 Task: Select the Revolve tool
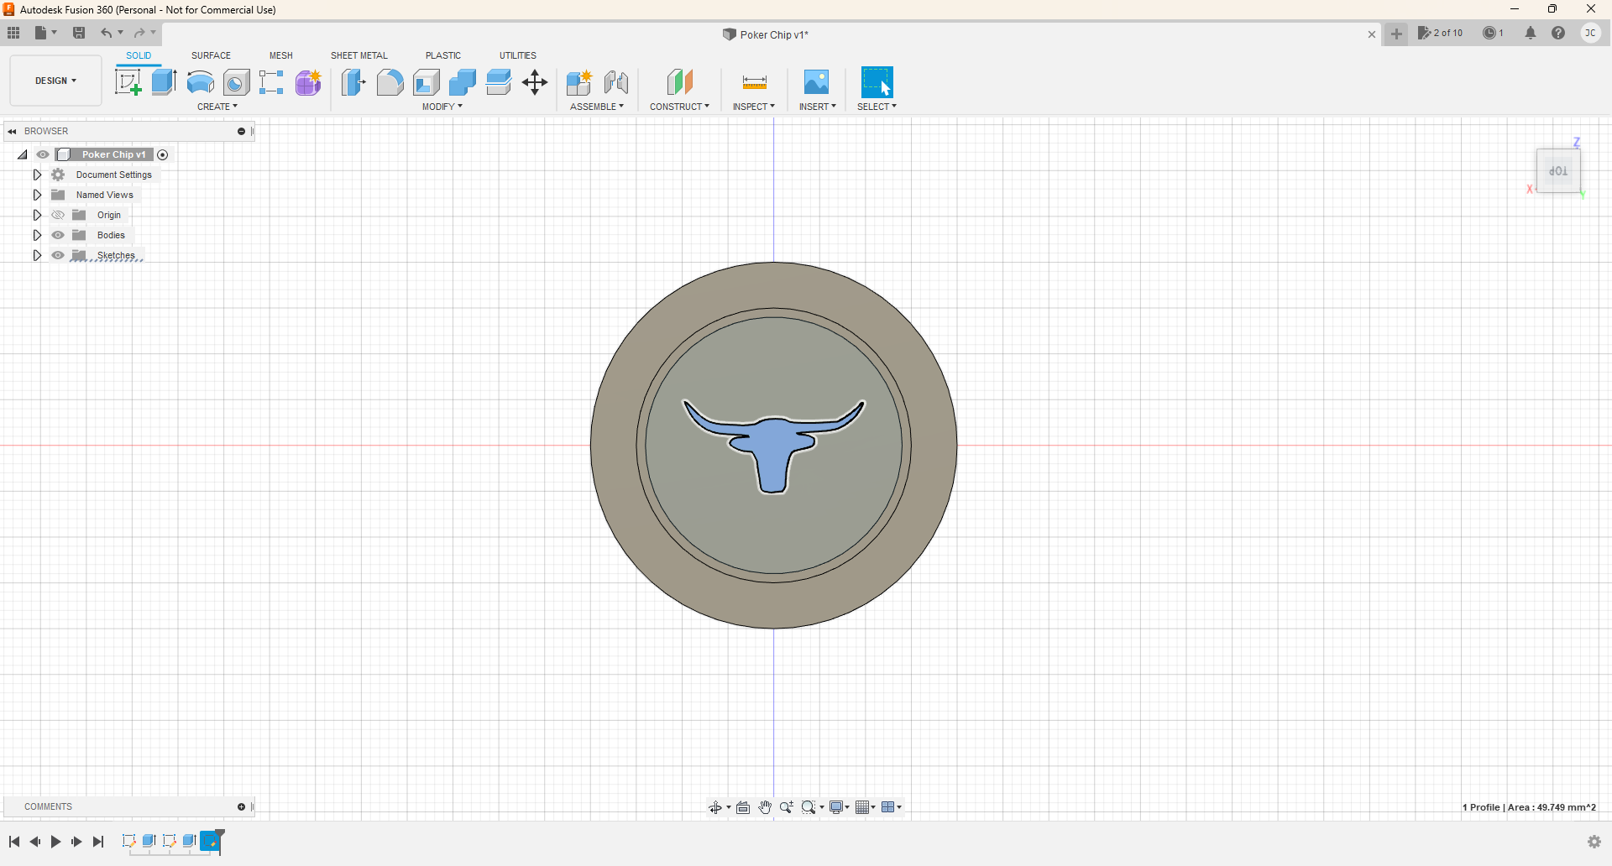[200, 82]
